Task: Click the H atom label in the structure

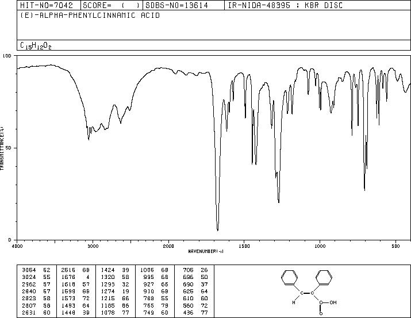Action: [294, 302]
